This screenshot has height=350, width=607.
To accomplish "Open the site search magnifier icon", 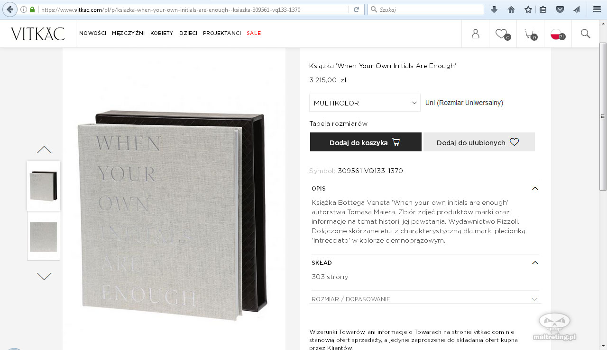I will point(585,34).
